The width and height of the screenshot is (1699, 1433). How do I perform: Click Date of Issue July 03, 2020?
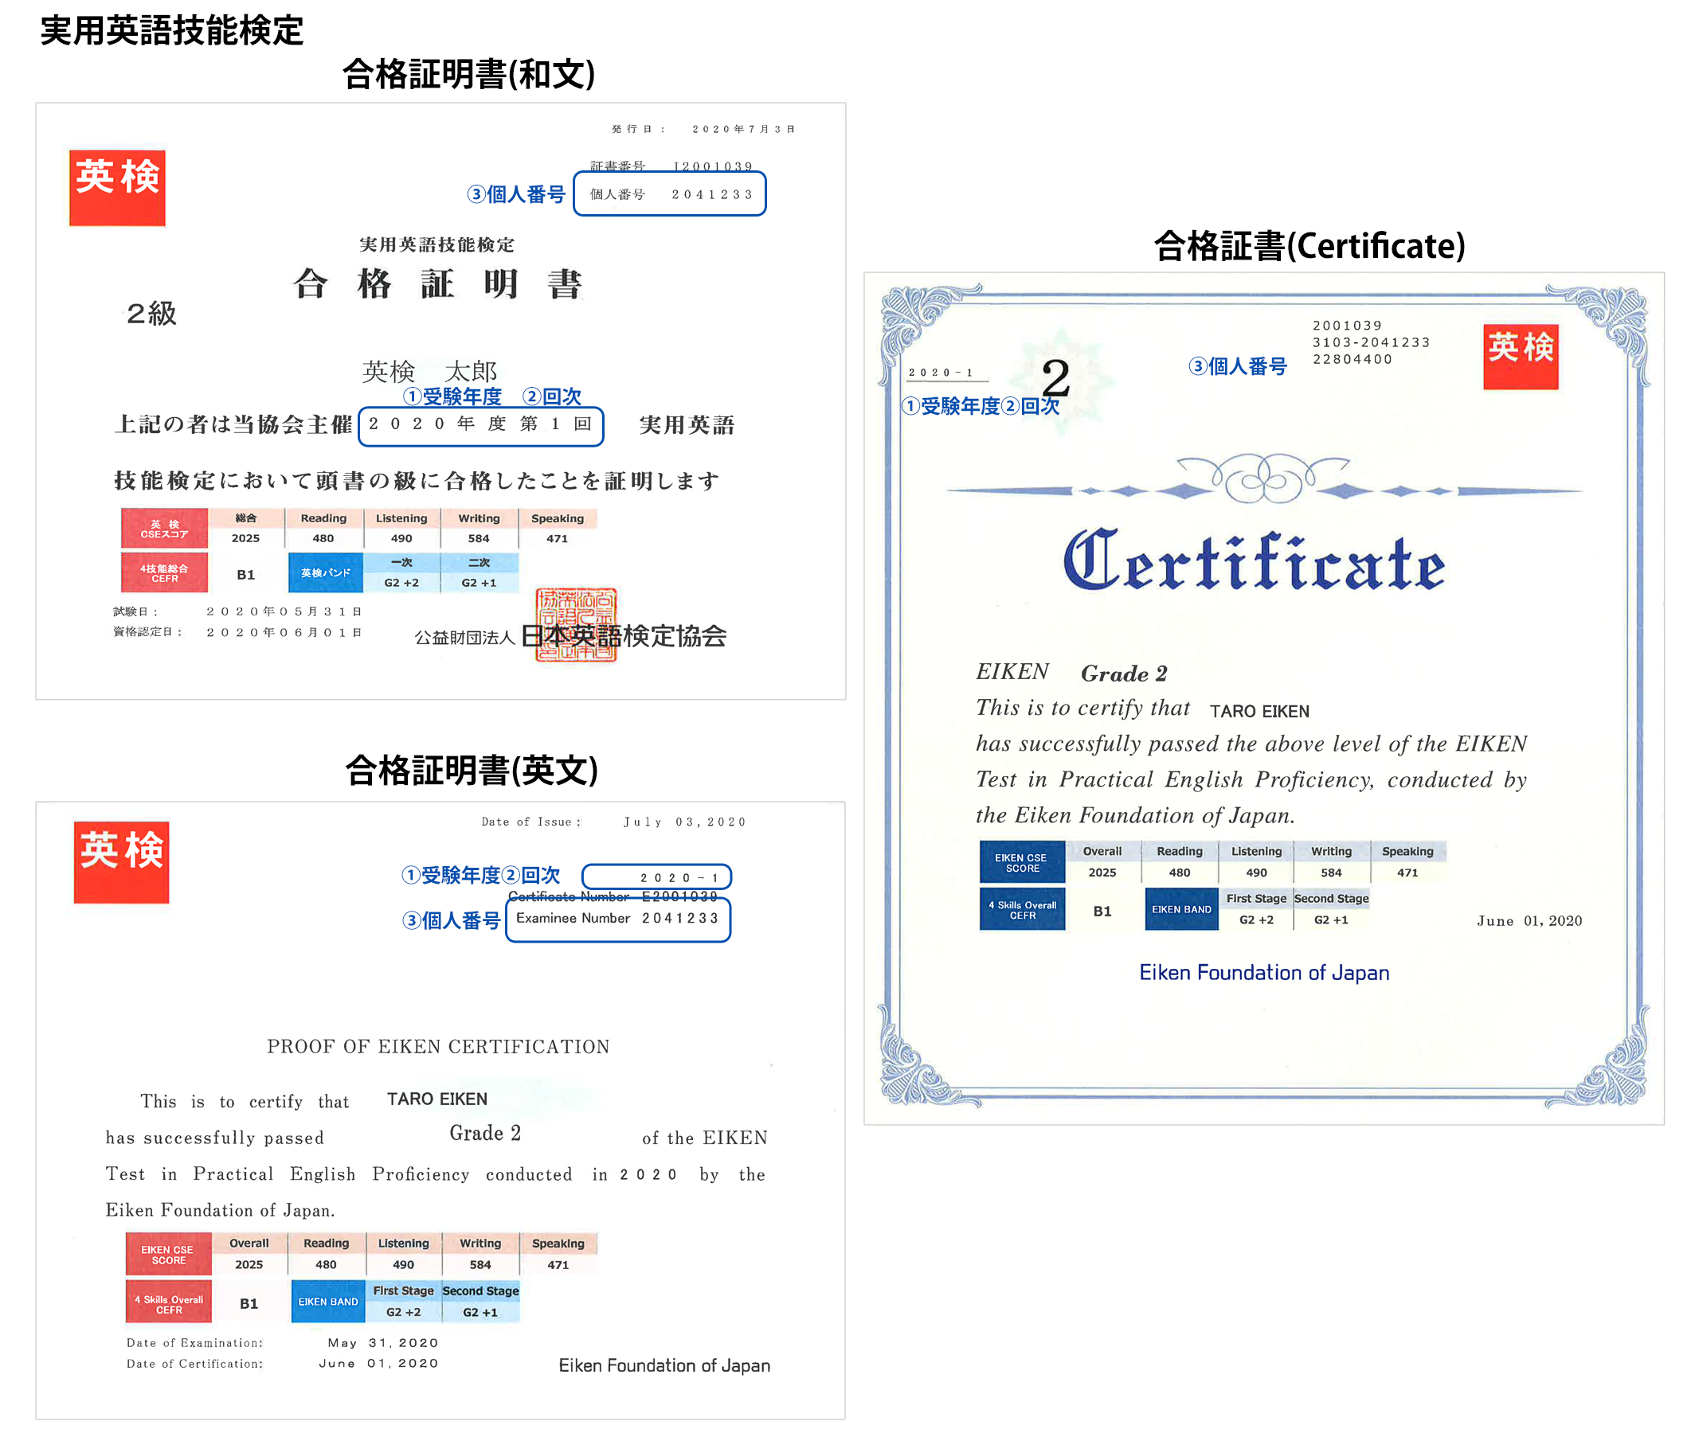coord(614,822)
